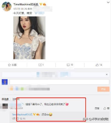The image size is (111, 123).
Task: Switch to the 按时间 sort tab
Action: (x=16, y=99)
